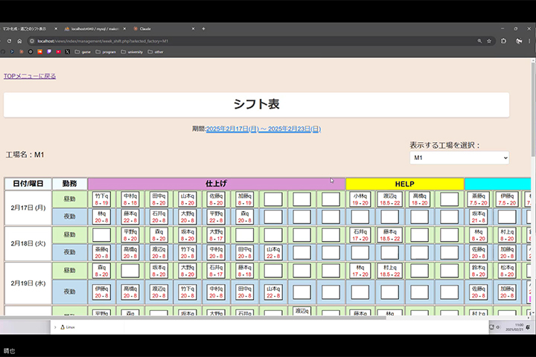Close the phpMyAdmin localhost tab
Viewport: 536px width, 357px height.
pyautogui.click(x=124, y=29)
